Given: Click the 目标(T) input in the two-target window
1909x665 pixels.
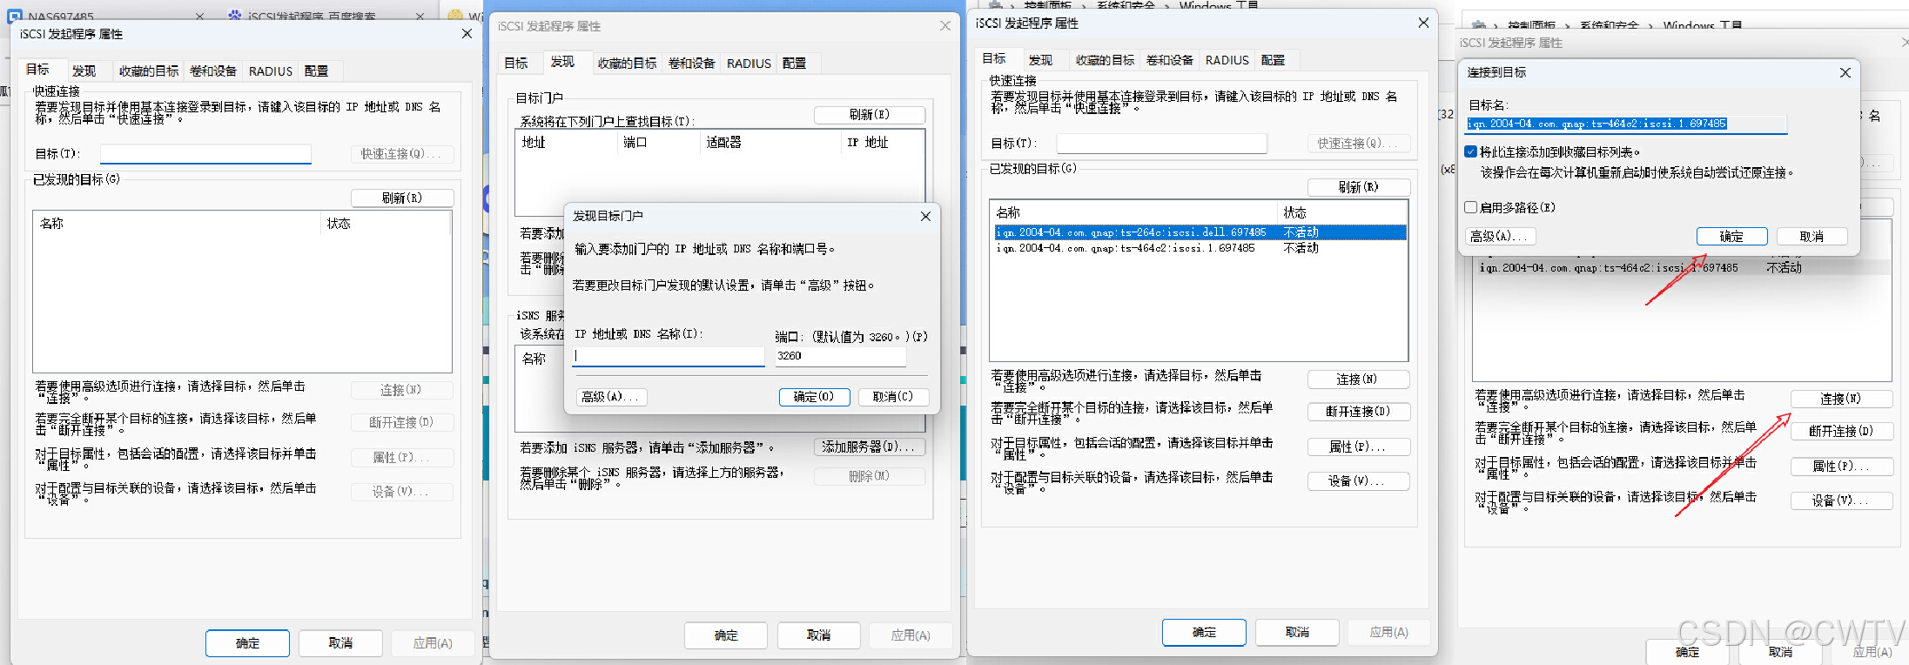Looking at the screenshot, I should [1162, 144].
